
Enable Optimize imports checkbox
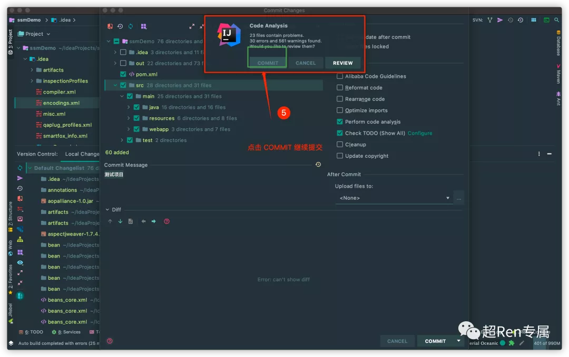[x=340, y=110]
